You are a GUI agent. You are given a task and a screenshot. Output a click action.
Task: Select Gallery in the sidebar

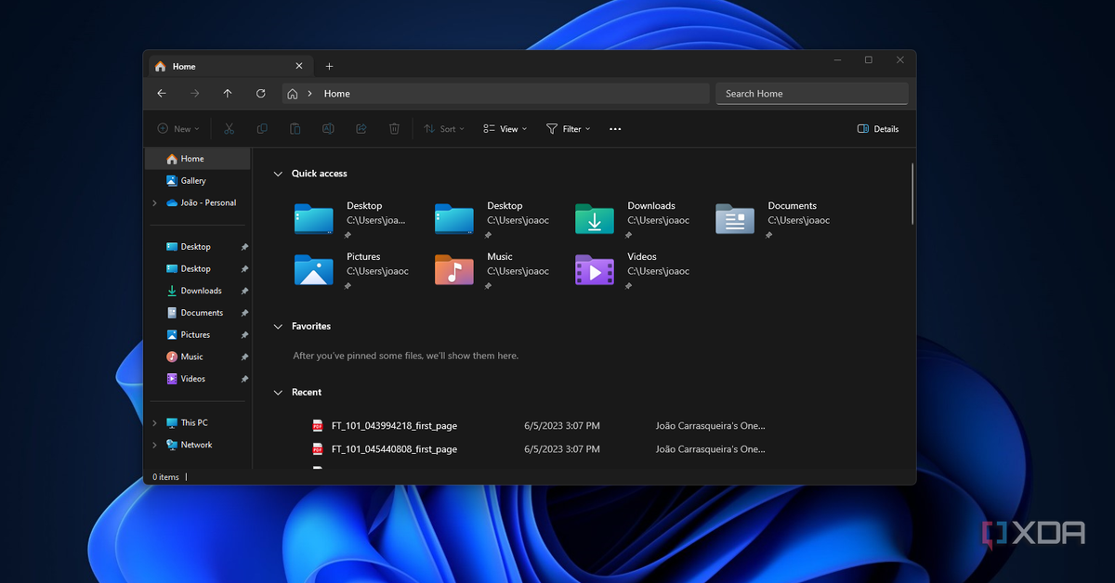pos(192,181)
